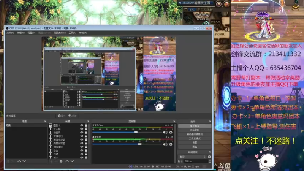
Task: Pop out the 控件 dock panel icon
Action: point(210,121)
